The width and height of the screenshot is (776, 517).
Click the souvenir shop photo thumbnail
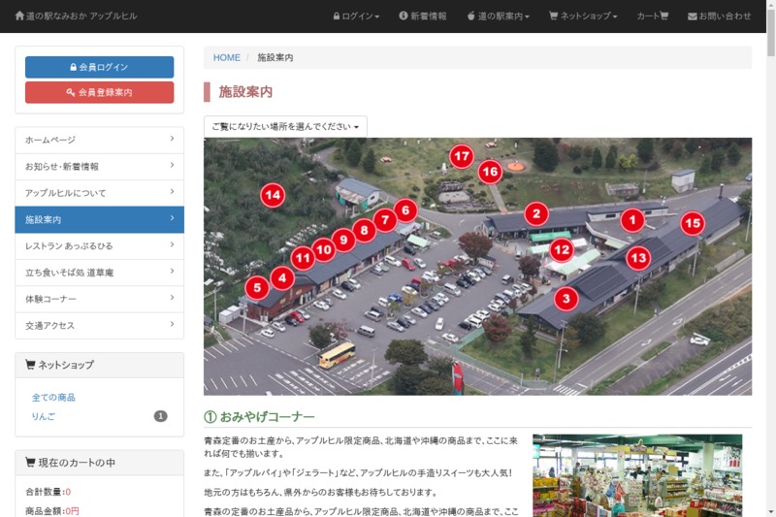636,475
